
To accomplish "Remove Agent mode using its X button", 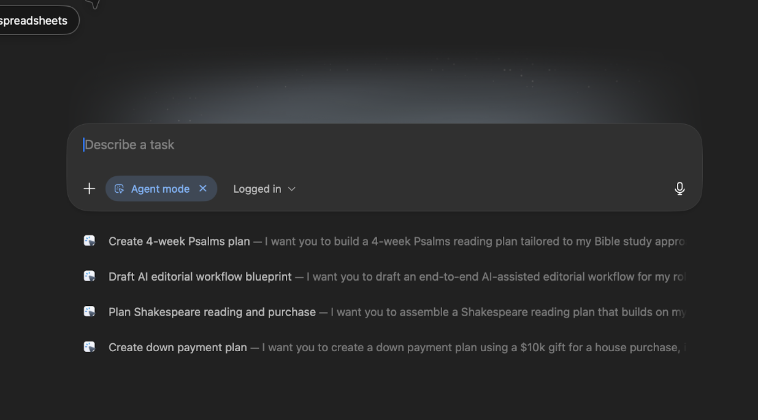I will (x=203, y=189).
